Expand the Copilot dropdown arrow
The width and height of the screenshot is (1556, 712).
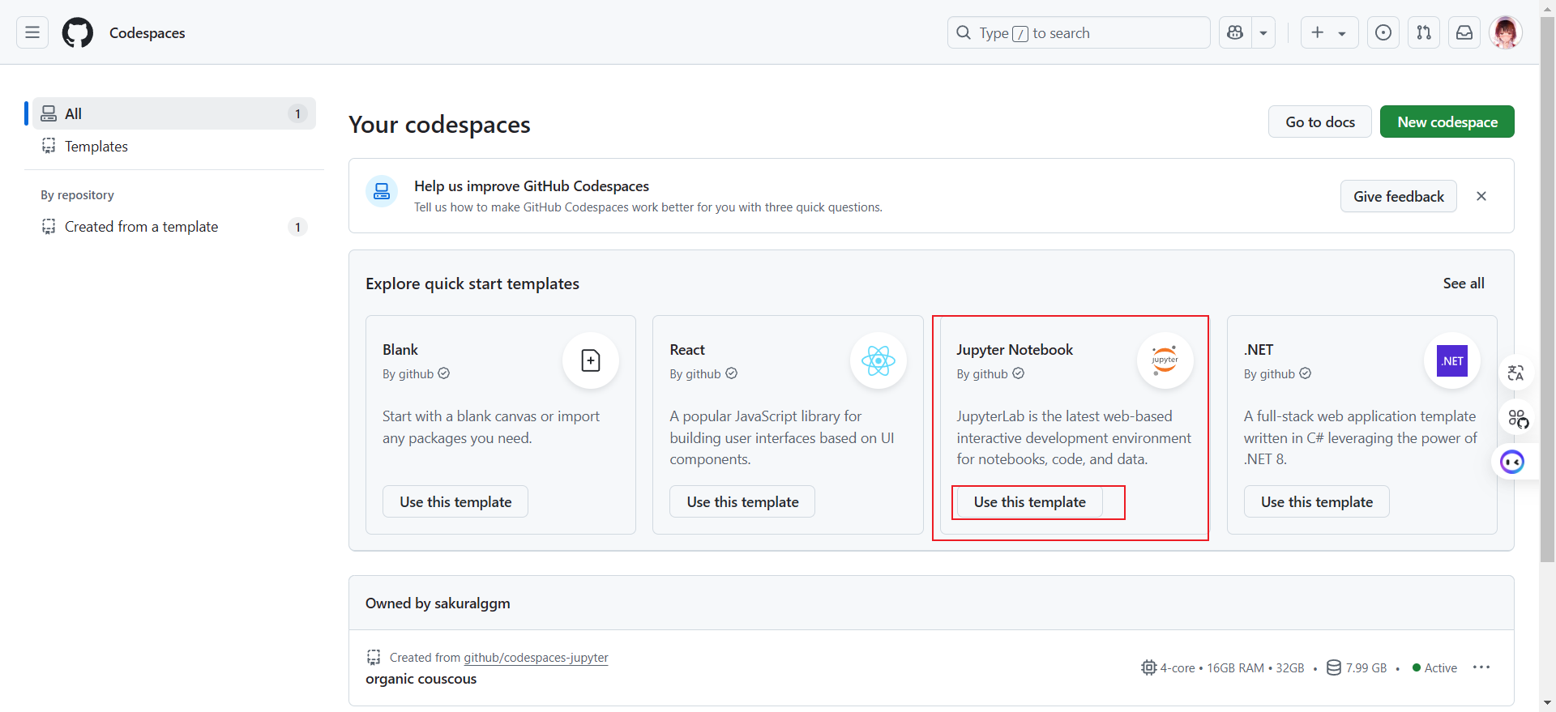pyautogui.click(x=1263, y=32)
